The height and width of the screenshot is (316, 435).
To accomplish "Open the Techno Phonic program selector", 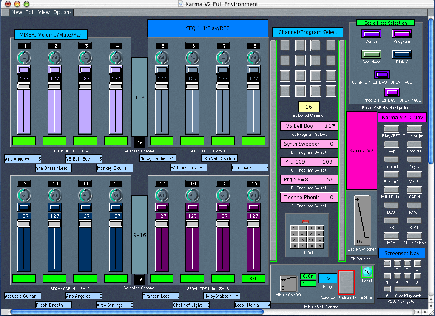I will point(309,197).
